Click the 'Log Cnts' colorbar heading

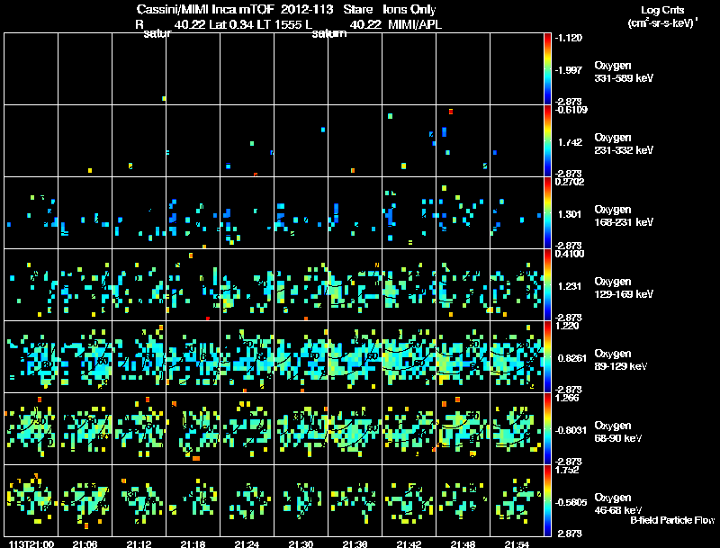[x=662, y=10]
